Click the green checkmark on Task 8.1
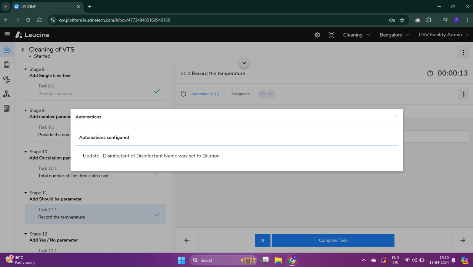Image resolution: width=473 pixels, height=267 pixels. coord(157,91)
